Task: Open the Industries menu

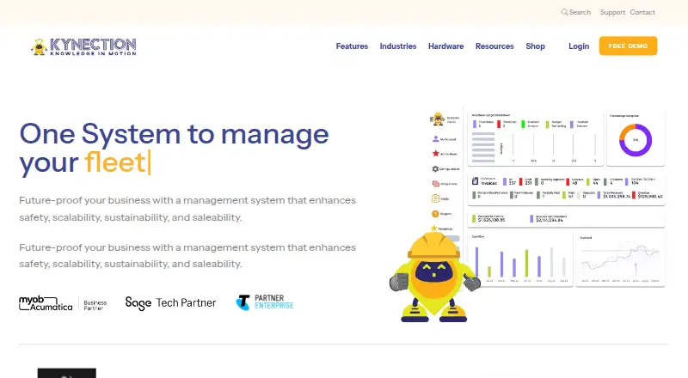Action: 398,46
